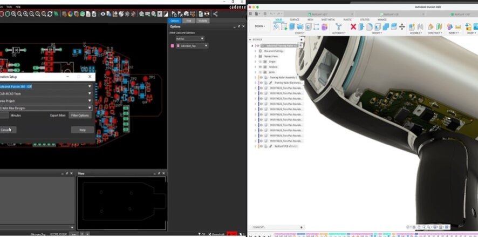Image resolution: width=478 pixels, height=237 pixels.
Task: Switch to the Mesh tab in Fusion
Action: coord(310,19)
